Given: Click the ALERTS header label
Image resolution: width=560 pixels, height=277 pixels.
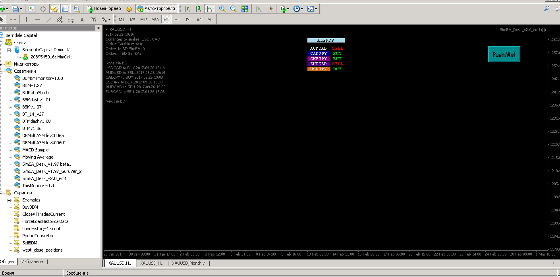Looking at the screenshot, I should pyautogui.click(x=326, y=41).
